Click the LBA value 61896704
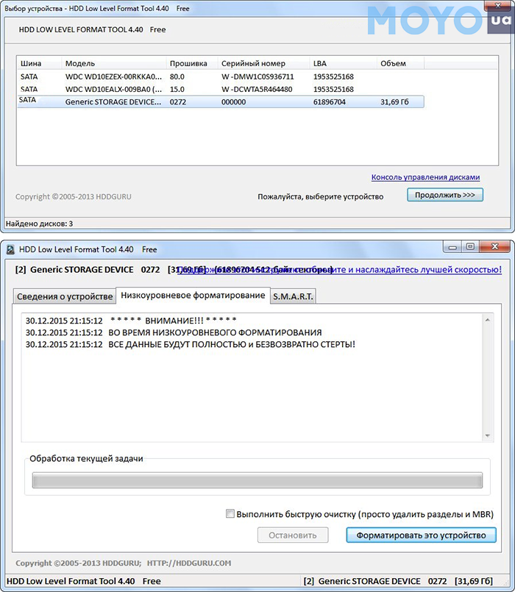 coord(329,102)
